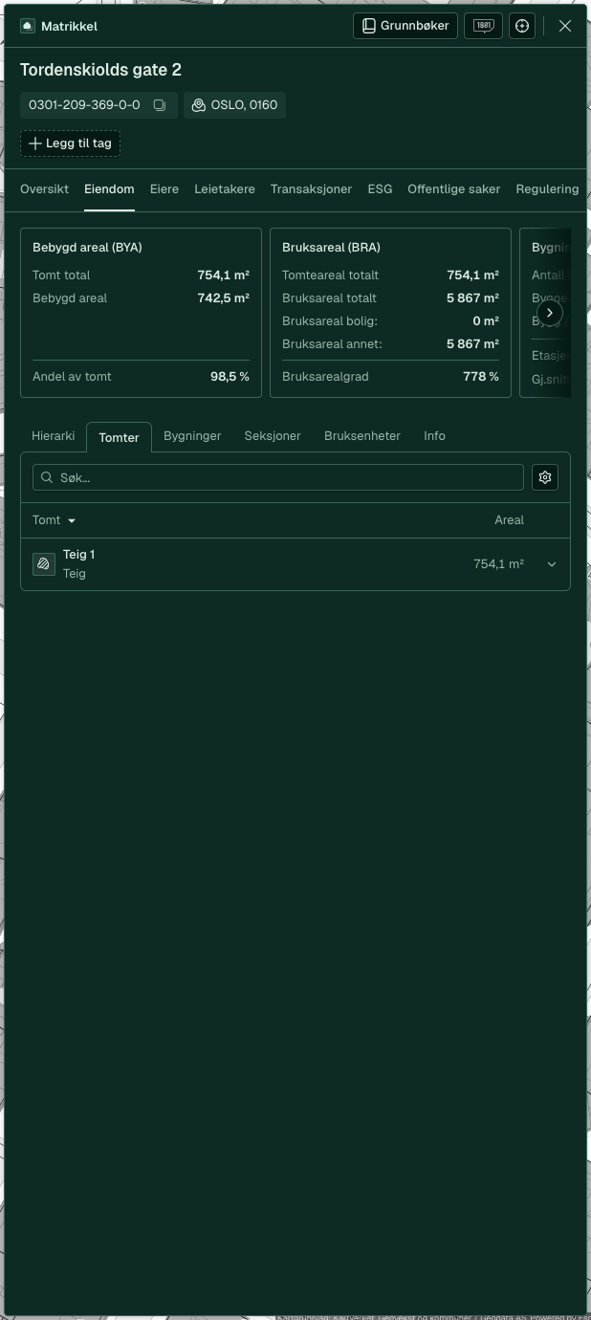Open the Grunnbøker button
This screenshot has width=591, height=1320.
click(405, 26)
